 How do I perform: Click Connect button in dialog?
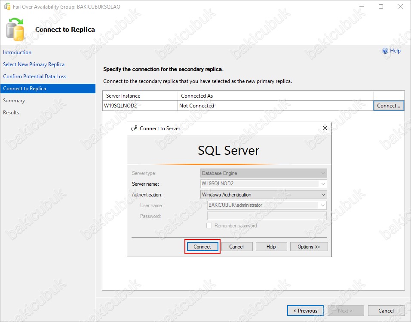coord(202,247)
